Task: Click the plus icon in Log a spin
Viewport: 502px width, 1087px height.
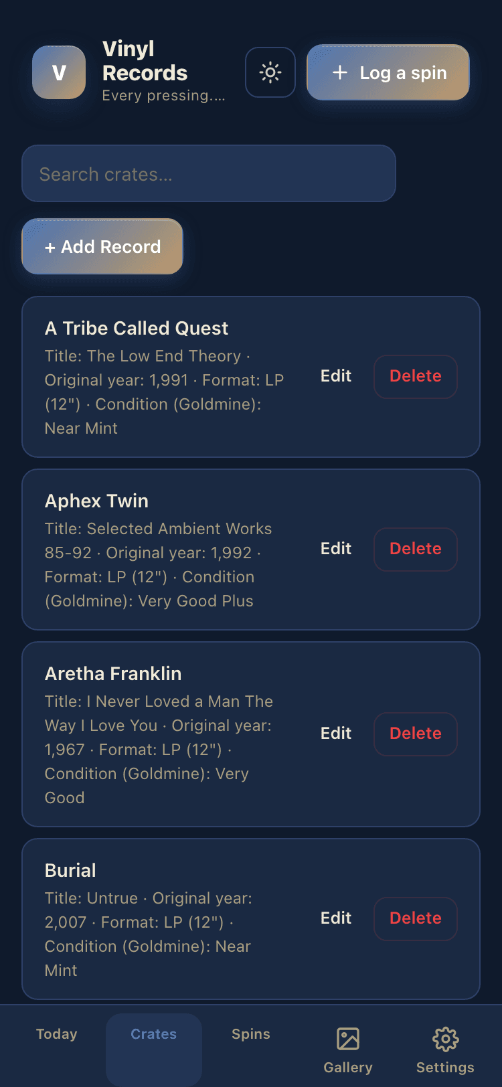Action: point(340,72)
